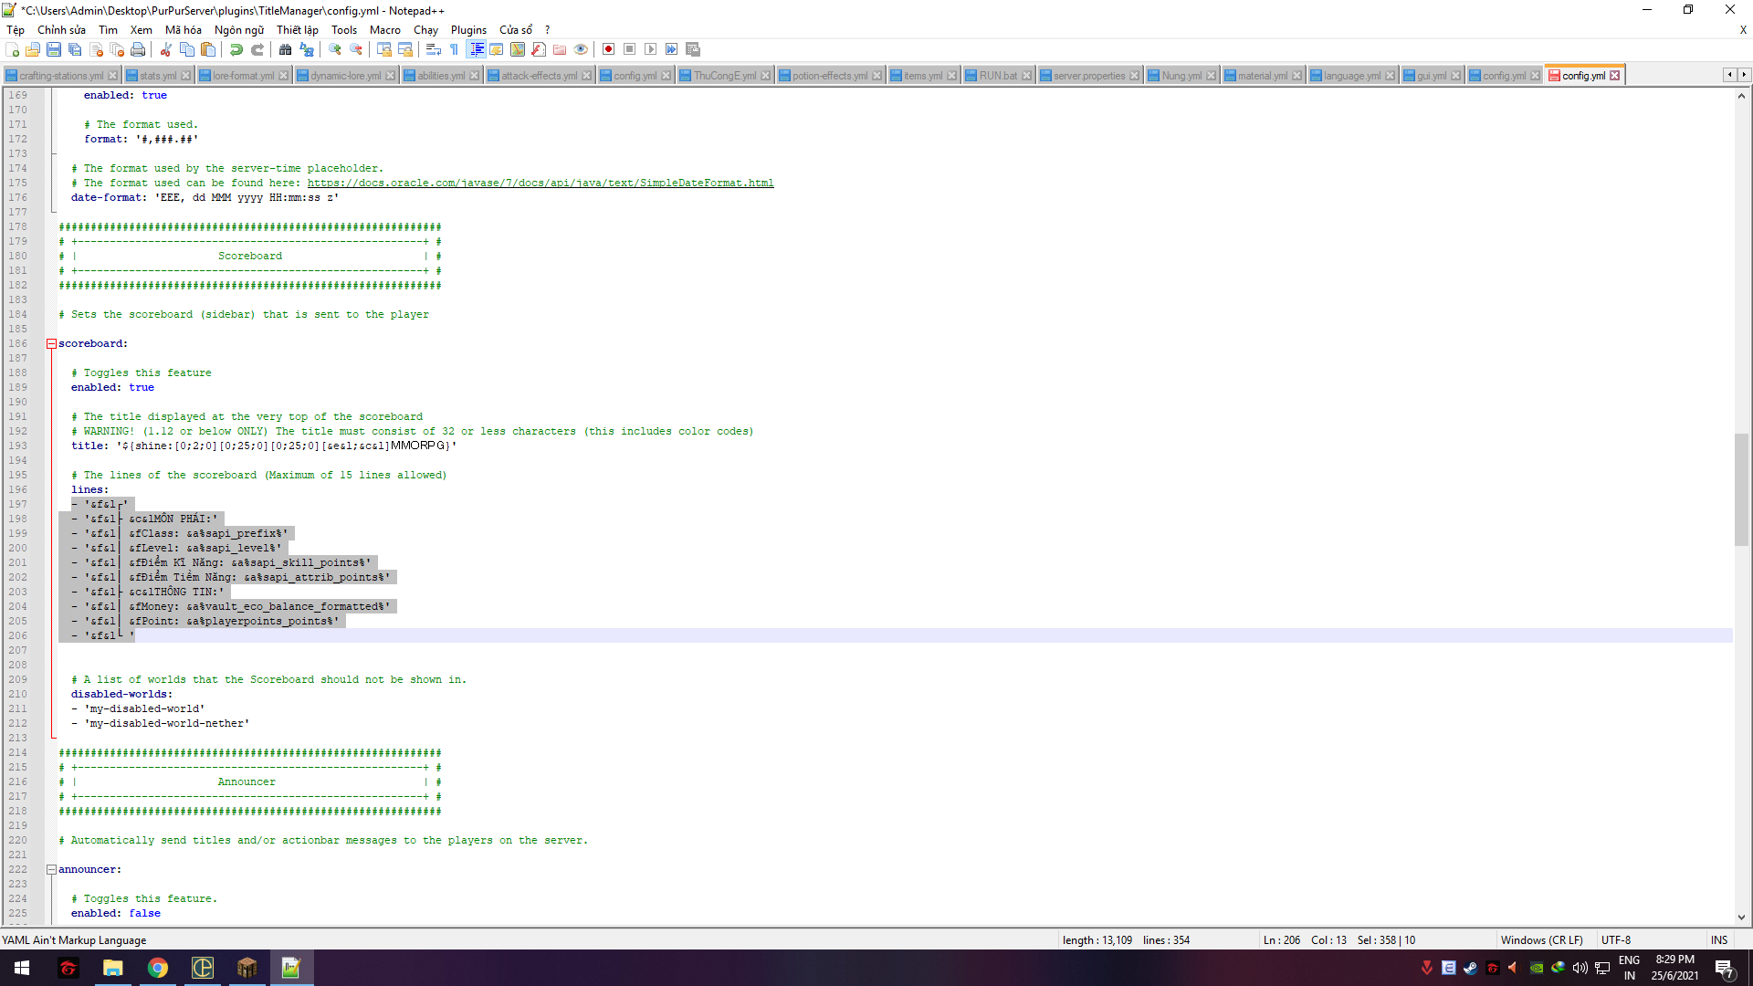Open the SimpleDateFormat docs hyperlink
Viewport: 1753px width, 986px height.
coord(541,184)
